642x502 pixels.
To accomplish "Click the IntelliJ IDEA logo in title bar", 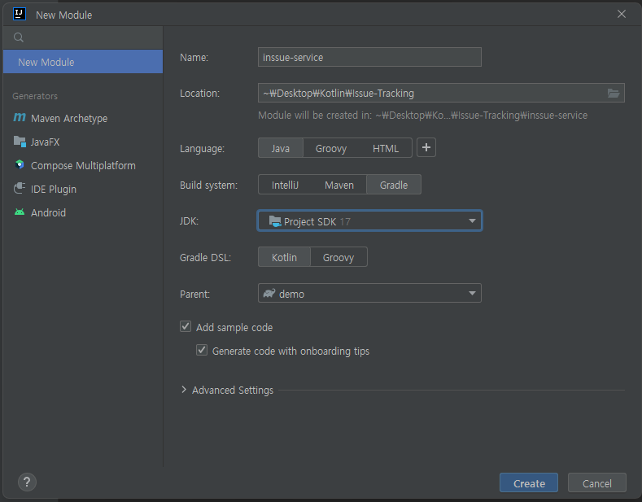I will [x=20, y=14].
